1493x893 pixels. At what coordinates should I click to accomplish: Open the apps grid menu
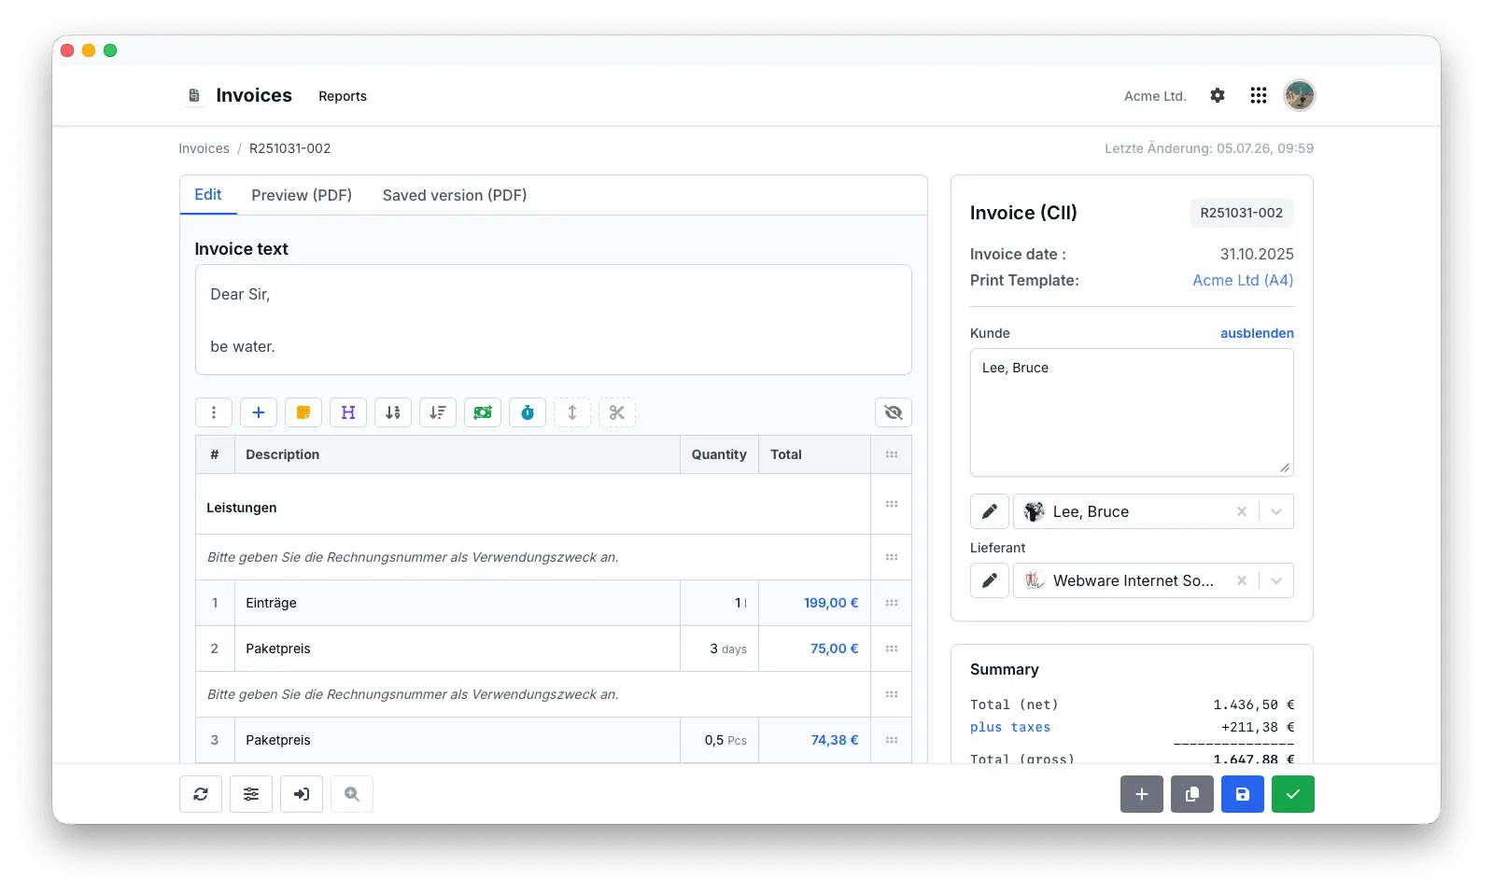pyautogui.click(x=1259, y=95)
